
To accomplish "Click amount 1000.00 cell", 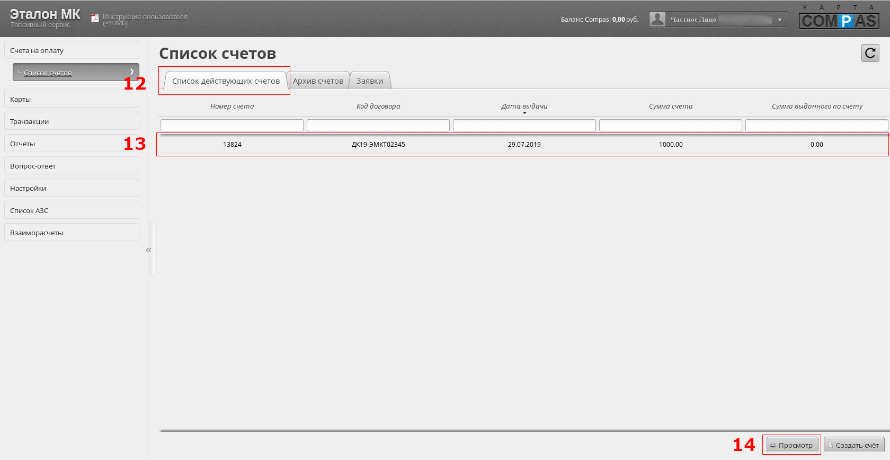I will pos(671,145).
